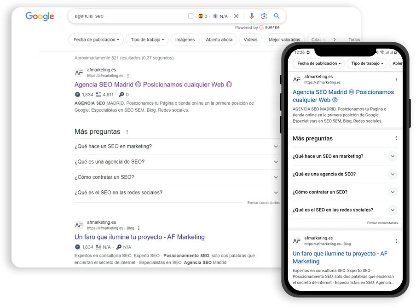The height and width of the screenshot is (307, 416).
Task: Click AF favicon of first desktop result
Action: pos(79,73)
